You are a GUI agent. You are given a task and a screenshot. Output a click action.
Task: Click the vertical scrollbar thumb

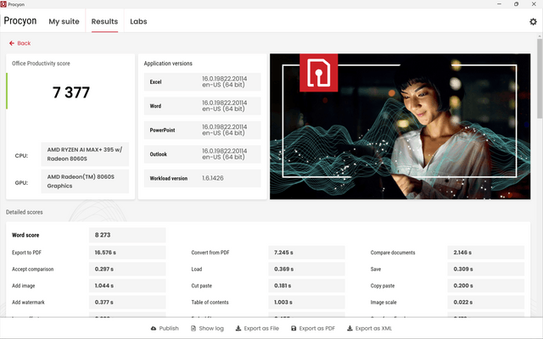tap(540, 78)
